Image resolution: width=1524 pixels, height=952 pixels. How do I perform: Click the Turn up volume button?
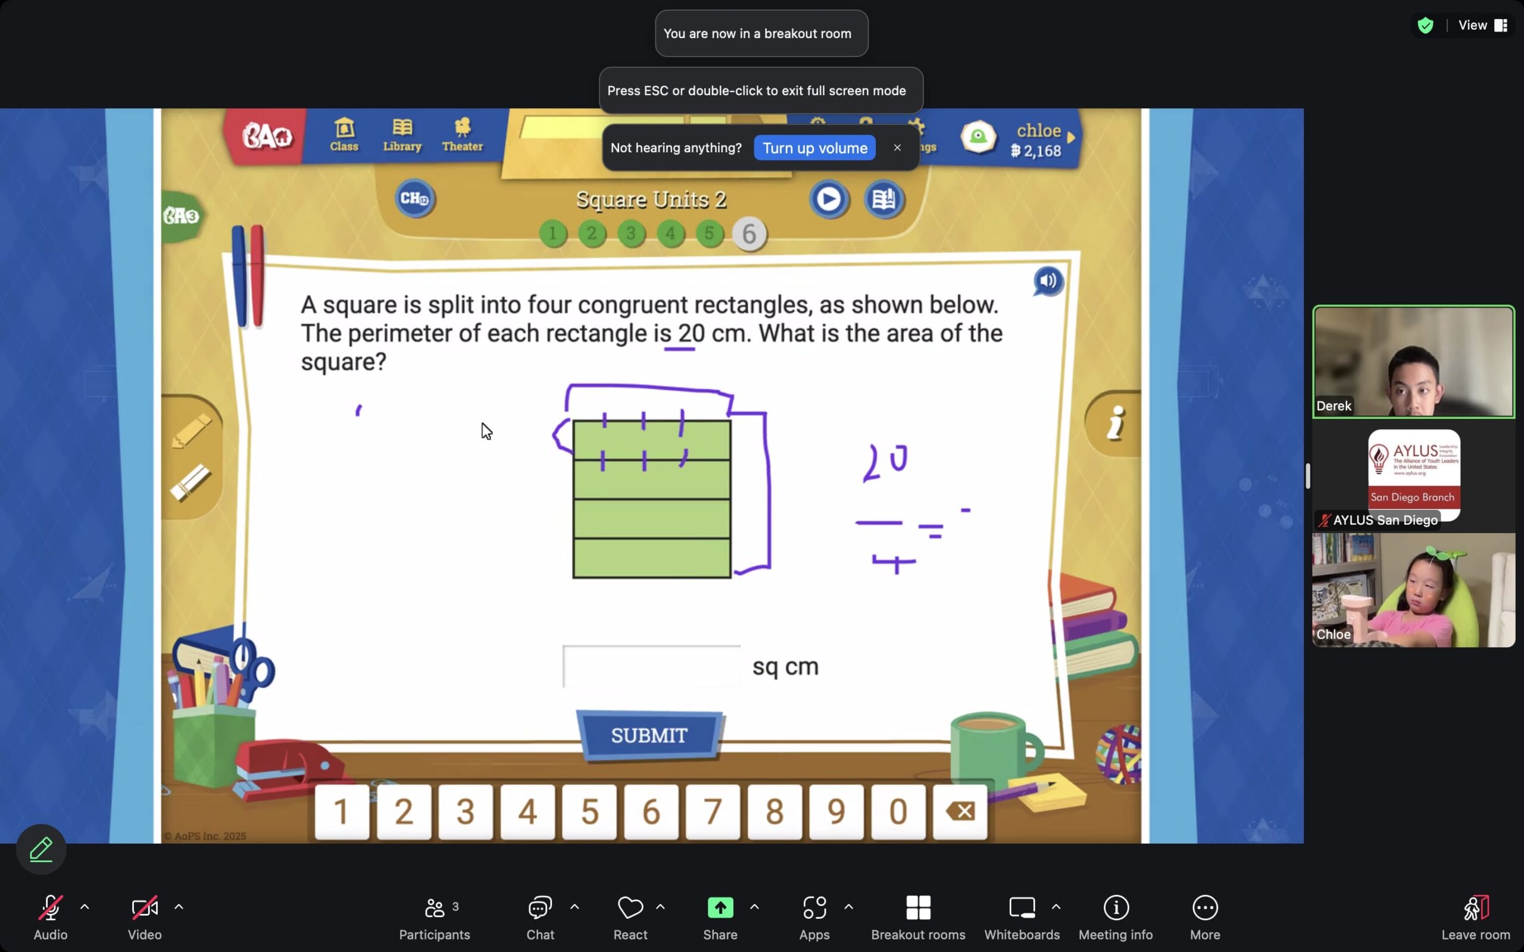click(814, 148)
